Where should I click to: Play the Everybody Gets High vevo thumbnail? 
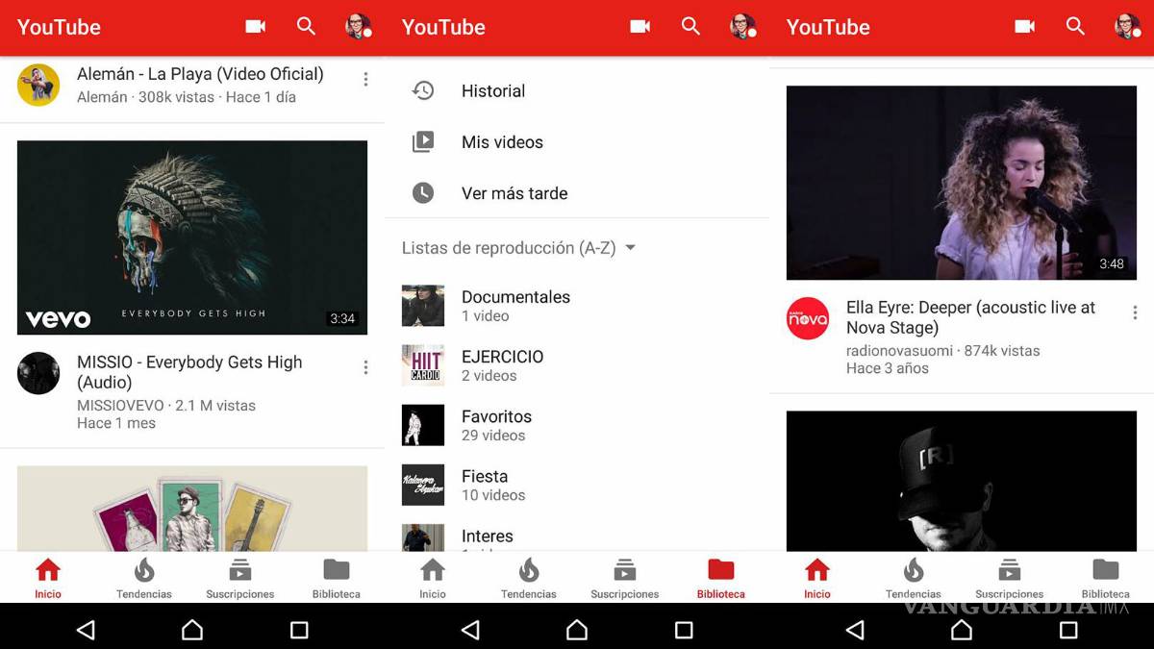point(192,237)
